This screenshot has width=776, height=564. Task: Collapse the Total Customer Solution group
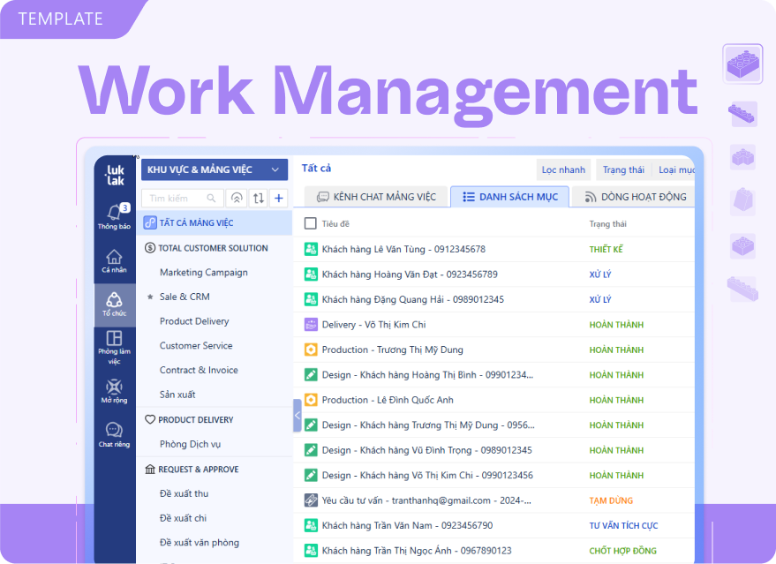tap(150, 248)
